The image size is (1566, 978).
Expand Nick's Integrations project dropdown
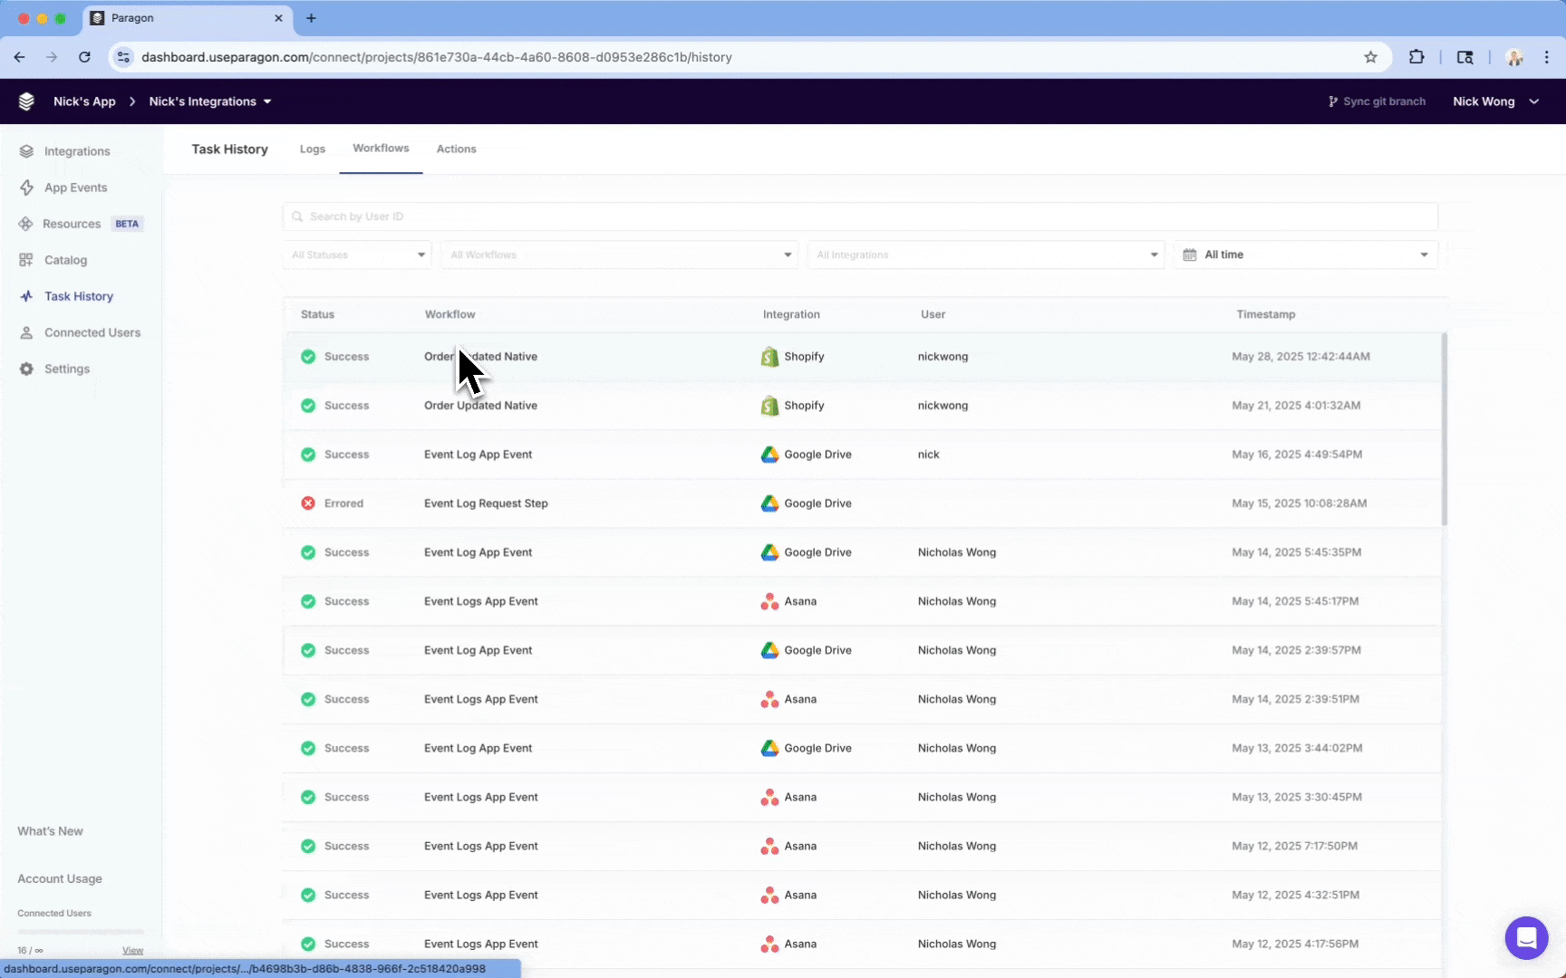(210, 101)
